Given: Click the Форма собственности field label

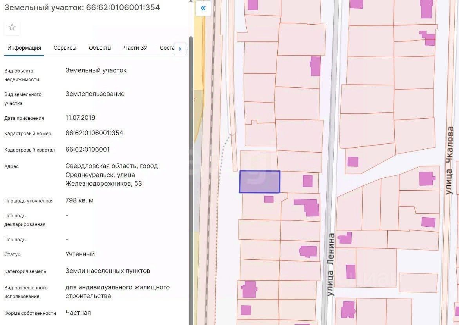Looking at the screenshot, I should pos(30,313).
